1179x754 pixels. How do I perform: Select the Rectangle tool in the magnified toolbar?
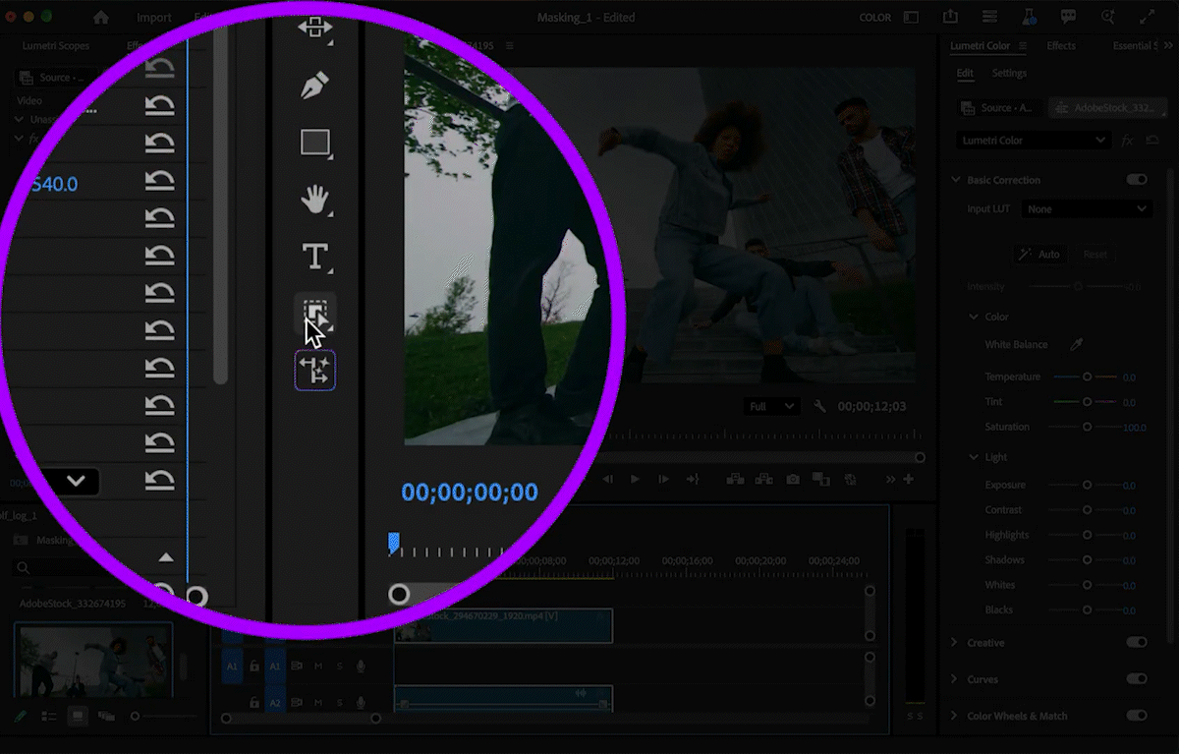pyautogui.click(x=315, y=144)
